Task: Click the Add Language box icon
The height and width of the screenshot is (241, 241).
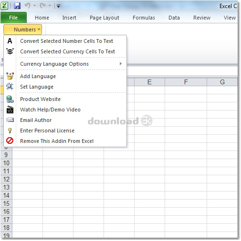Action: tap(10, 76)
